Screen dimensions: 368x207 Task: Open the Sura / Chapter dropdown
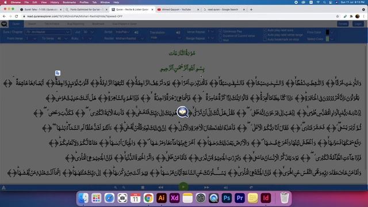point(48,32)
